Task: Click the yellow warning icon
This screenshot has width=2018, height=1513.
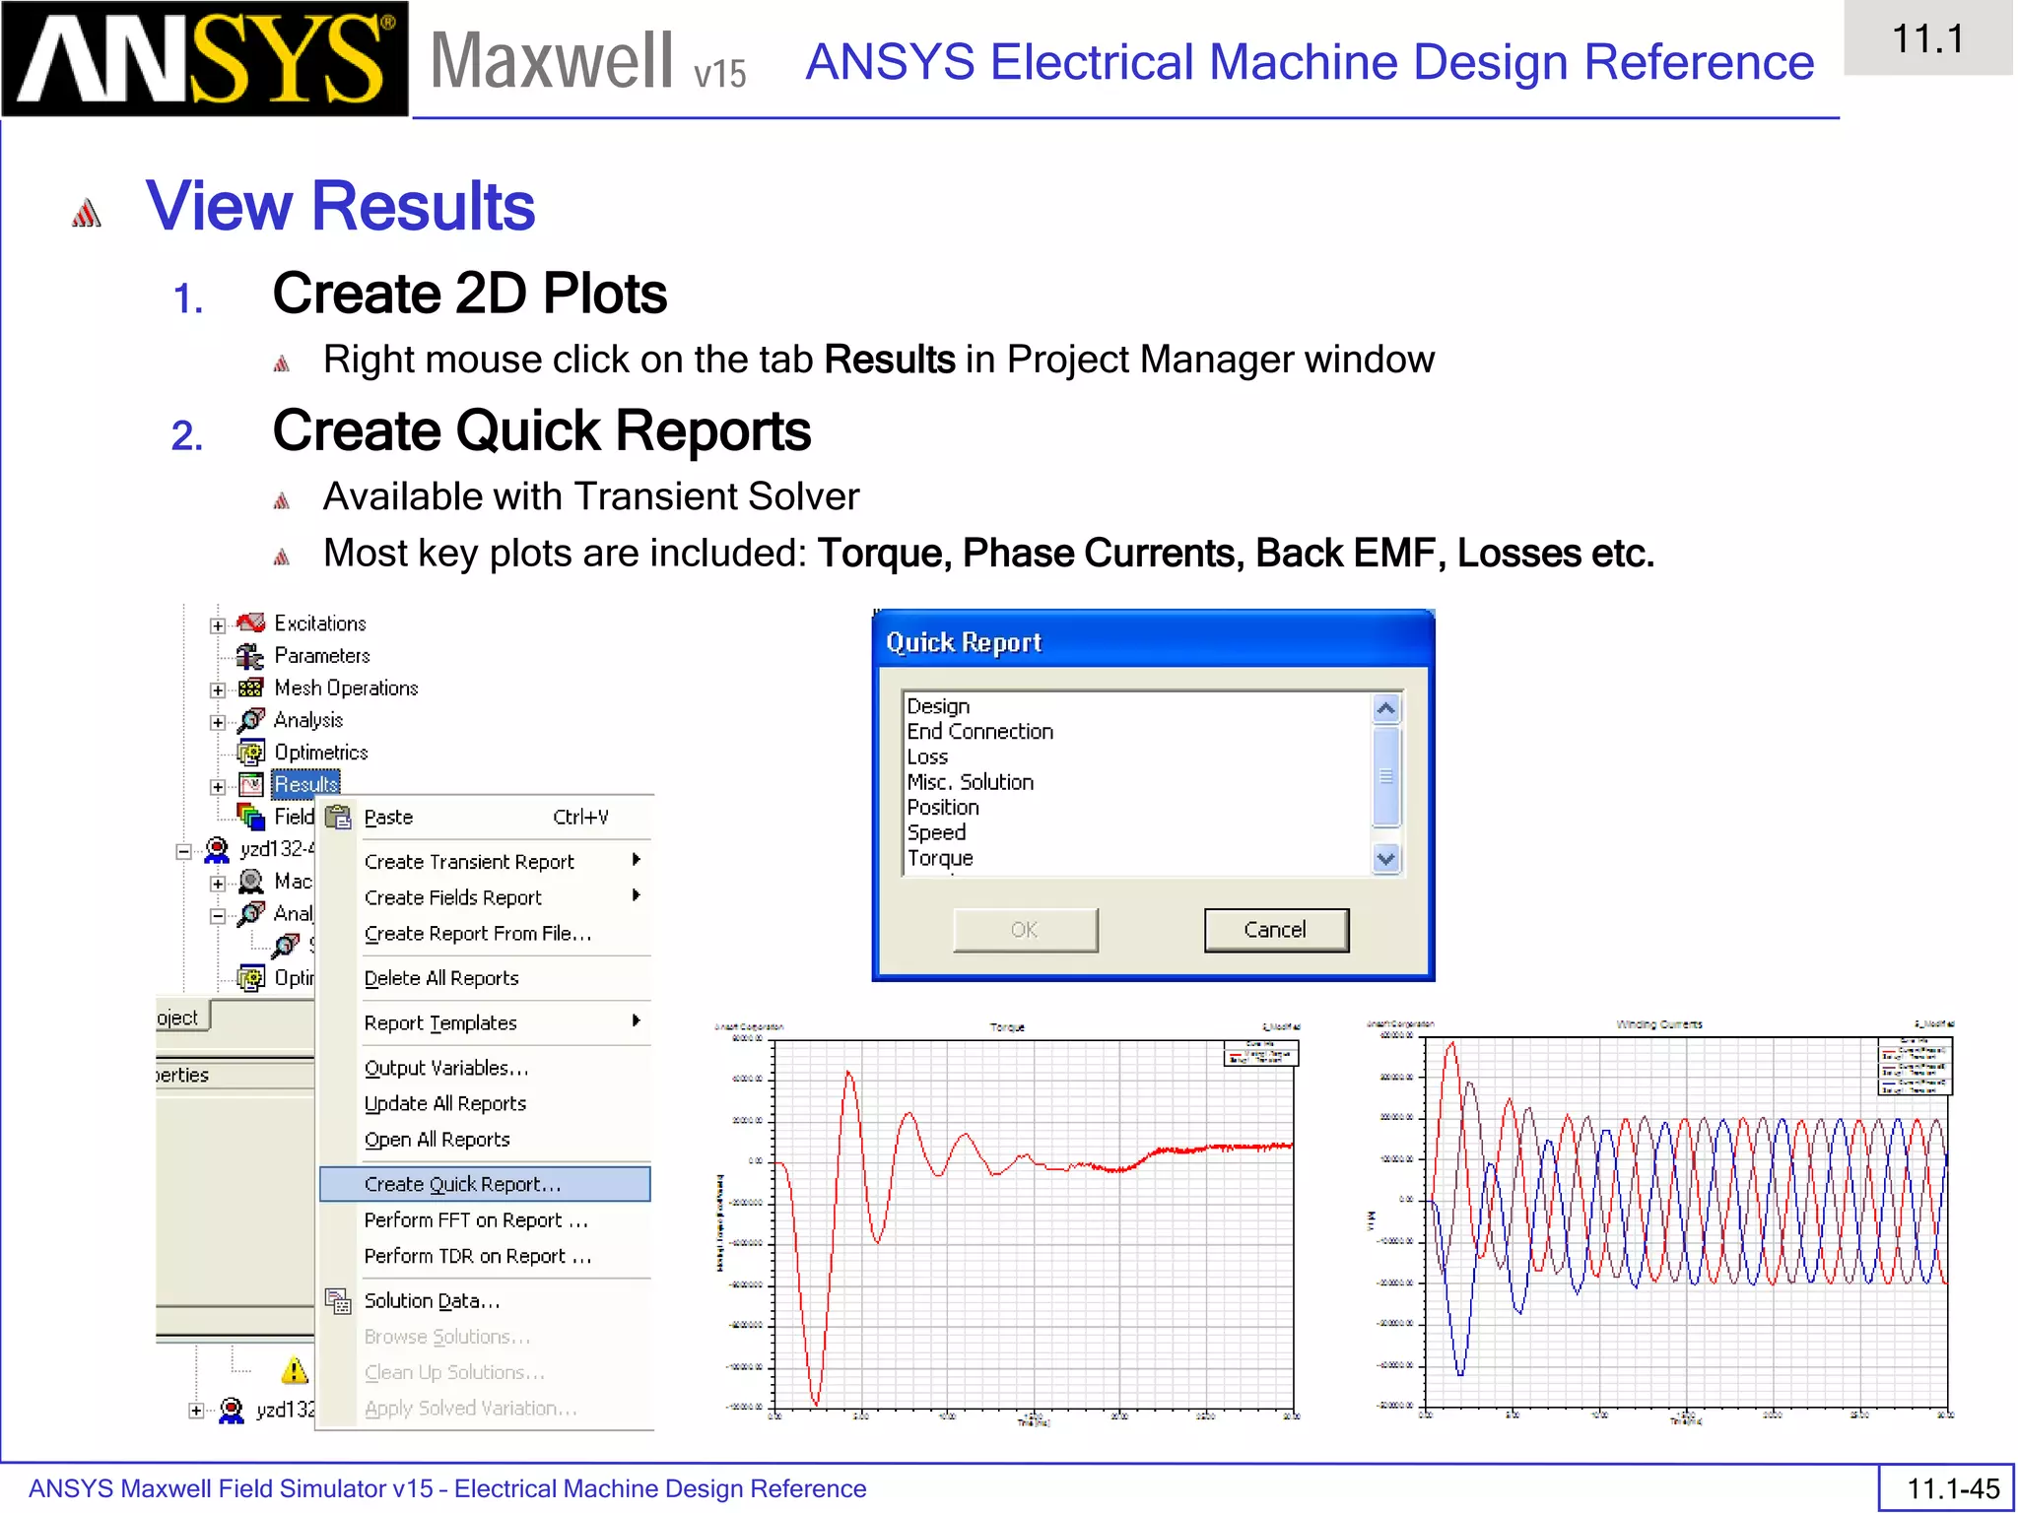Action: coord(294,1370)
